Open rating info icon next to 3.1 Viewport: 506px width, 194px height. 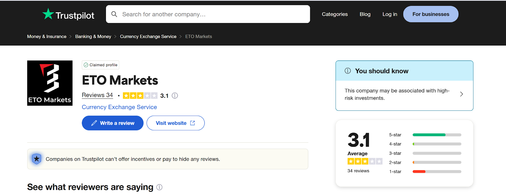click(x=175, y=96)
